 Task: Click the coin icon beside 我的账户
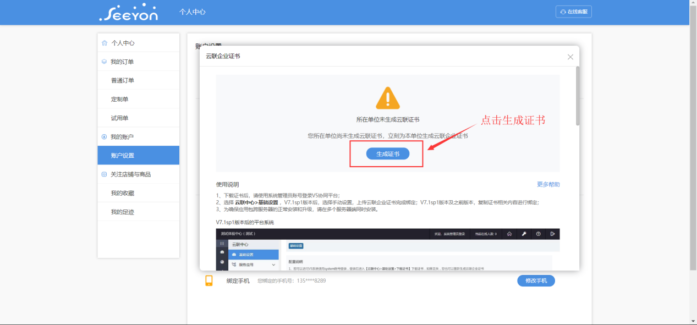(x=105, y=136)
